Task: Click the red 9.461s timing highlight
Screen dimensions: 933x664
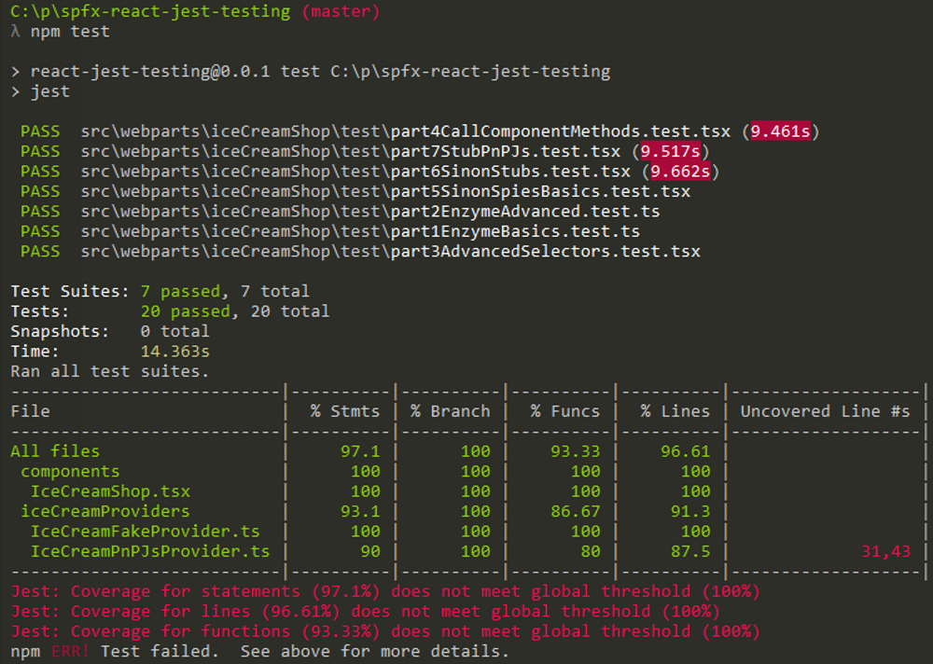Action: tap(780, 131)
